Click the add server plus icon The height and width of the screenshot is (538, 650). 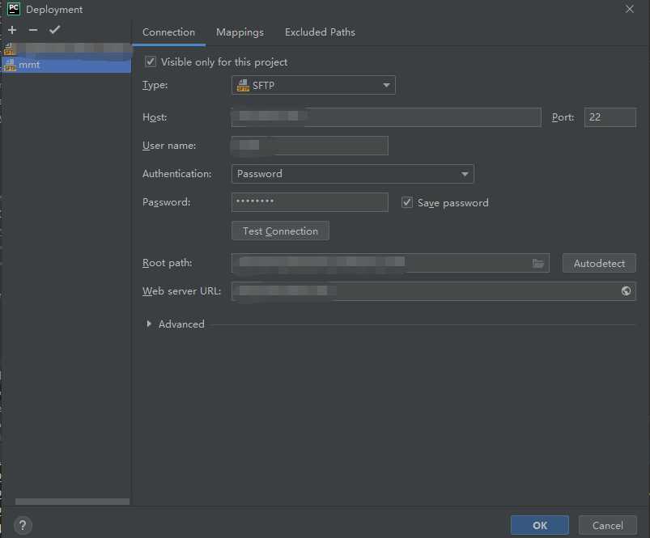12,30
